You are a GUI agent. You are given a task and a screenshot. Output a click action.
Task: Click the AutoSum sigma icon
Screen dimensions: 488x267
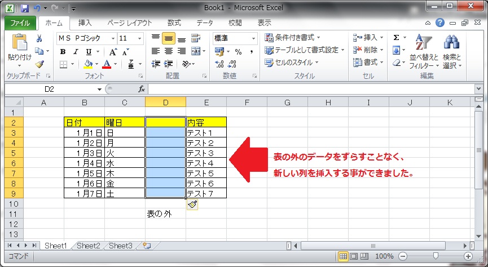pyautogui.click(x=396, y=38)
